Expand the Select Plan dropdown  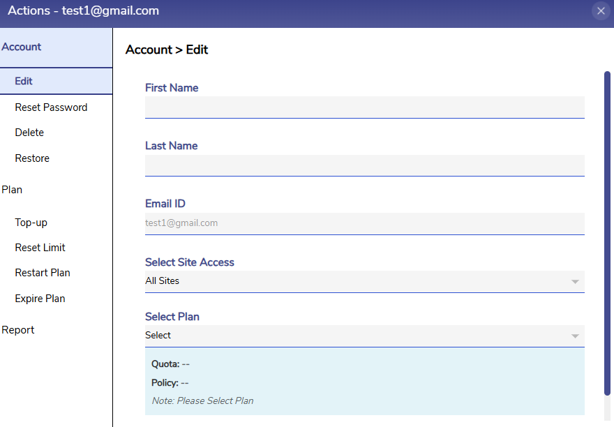[x=356, y=336]
